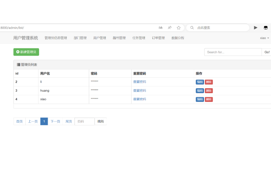The width and height of the screenshot is (271, 169).
Task: Open 部门管理 in navigation bar
Action: coord(80,38)
